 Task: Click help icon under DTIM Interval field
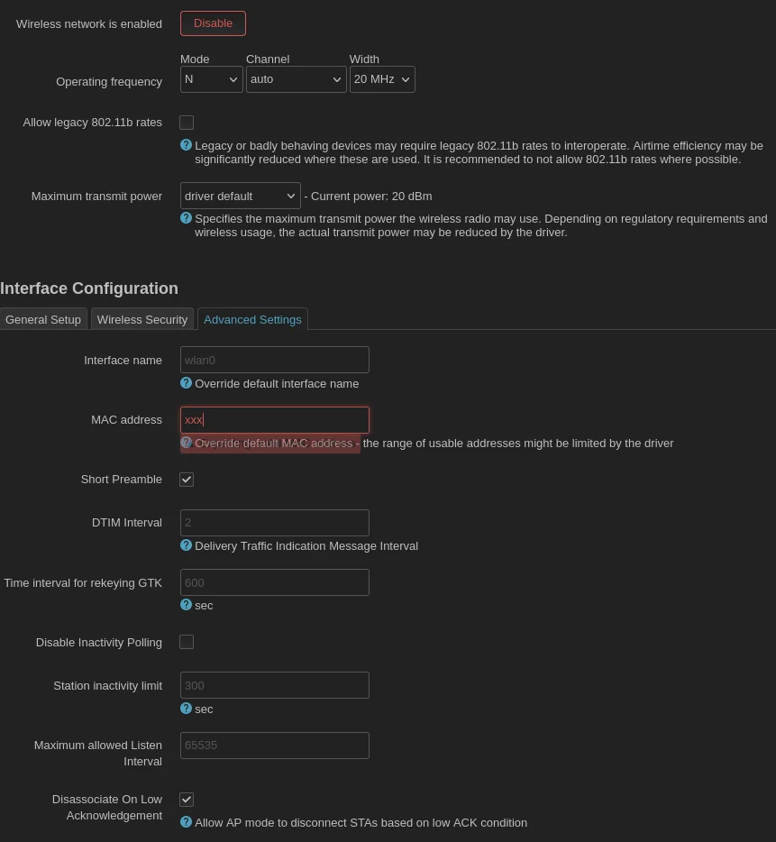pos(186,545)
